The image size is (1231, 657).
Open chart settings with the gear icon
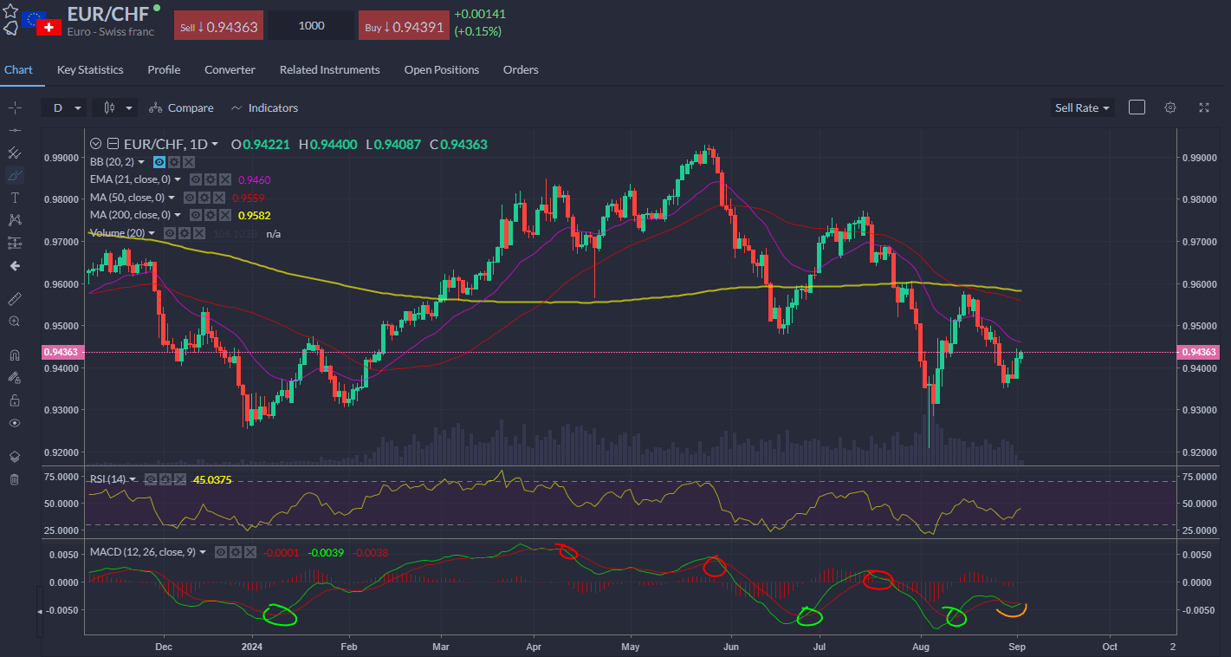click(x=1170, y=107)
